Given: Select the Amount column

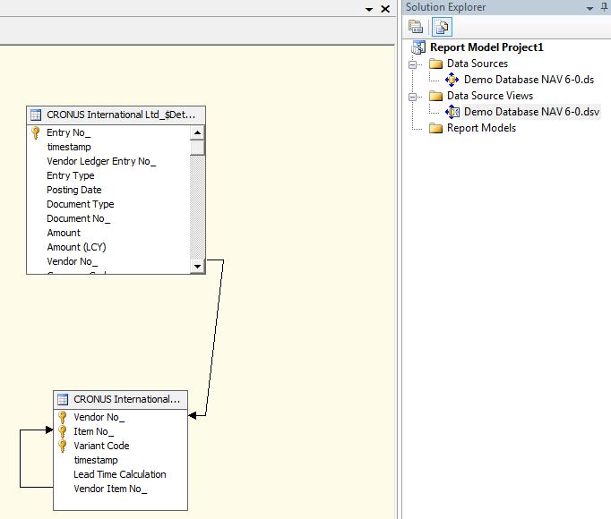Looking at the screenshot, I should pos(64,233).
